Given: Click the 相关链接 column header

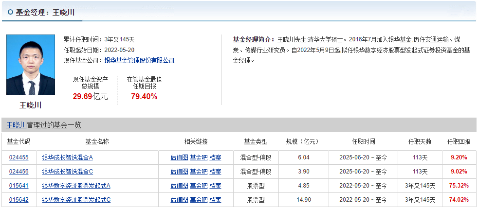Looking at the screenshot, I should point(196,141).
